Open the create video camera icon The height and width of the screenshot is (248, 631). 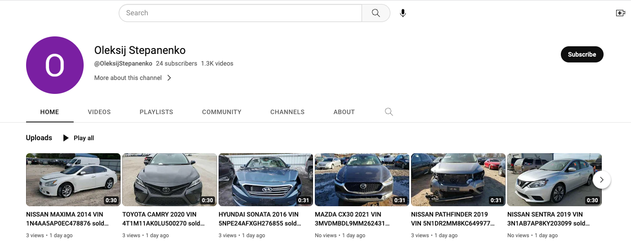[620, 13]
